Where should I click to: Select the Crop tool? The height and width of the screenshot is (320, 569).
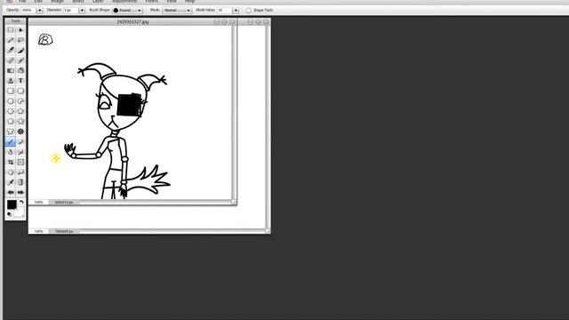click(11, 162)
